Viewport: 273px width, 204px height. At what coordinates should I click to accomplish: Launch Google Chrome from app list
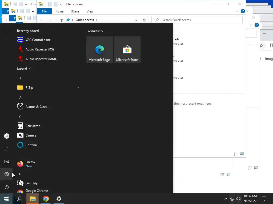click(49, 191)
